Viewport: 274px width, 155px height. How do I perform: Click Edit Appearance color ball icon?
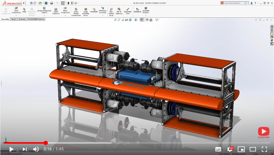pos(147,20)
